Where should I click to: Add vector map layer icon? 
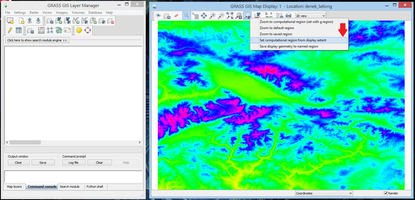point(76,20)
